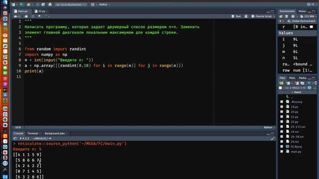319x179 pixels.
Task: Open 26.txt from Files list
Action: pos(295,142)
